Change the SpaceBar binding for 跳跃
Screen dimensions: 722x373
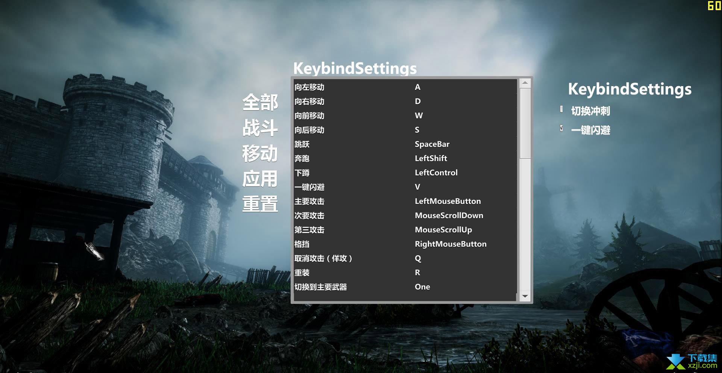tap(432, 144)
